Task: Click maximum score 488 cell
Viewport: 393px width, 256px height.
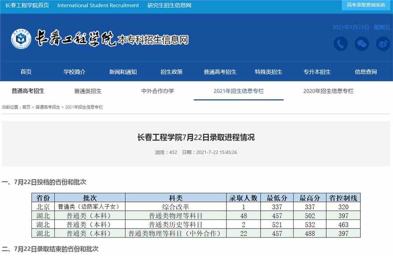Action: pyautogui.click(x=310, y=234)
